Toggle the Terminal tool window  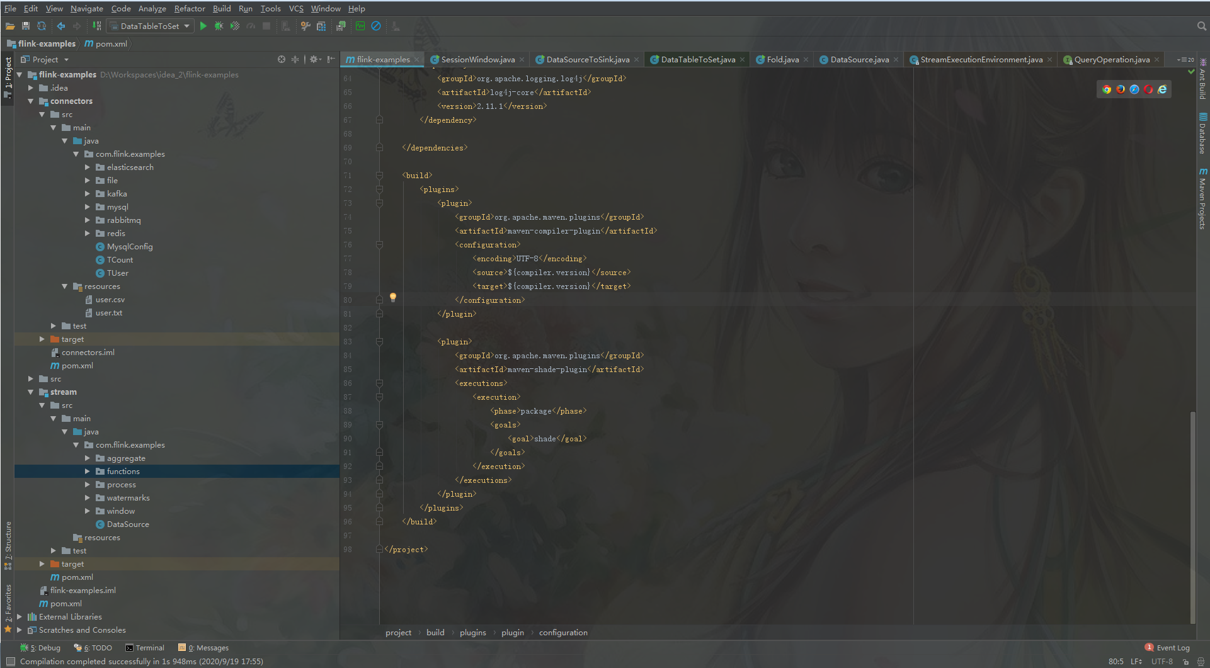[144, 648]
